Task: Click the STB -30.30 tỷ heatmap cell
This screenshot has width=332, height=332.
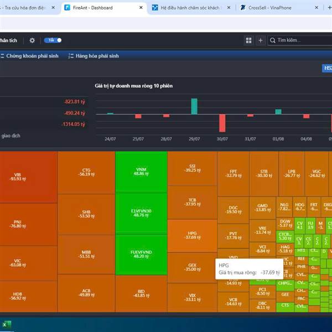Action: pyautogui.click(x=264, y=174)
